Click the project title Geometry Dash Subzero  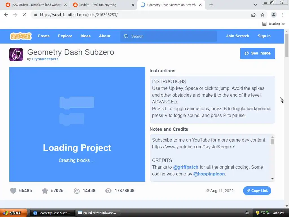[x=71, y=52]
